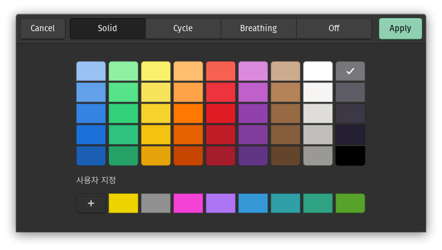
Task: Apply the selected color
Action: click(x=400, y=29)
